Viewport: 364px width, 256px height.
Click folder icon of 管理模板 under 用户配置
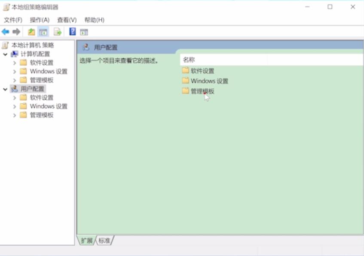point(23,115)
